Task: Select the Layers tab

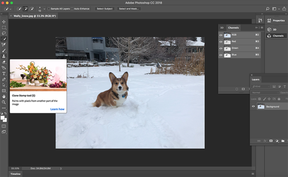Action: [255, 80]
